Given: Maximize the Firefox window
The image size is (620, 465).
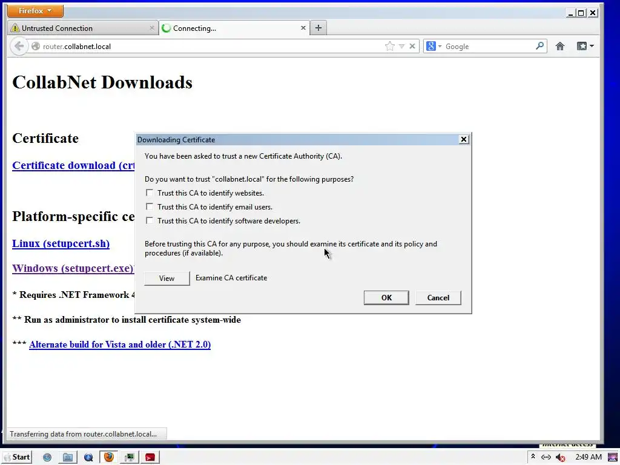Looking at the screenshot, I should 581,13.
